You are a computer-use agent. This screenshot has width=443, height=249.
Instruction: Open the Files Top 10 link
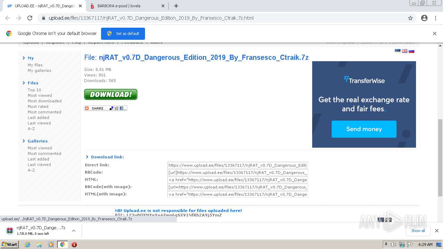34,90
